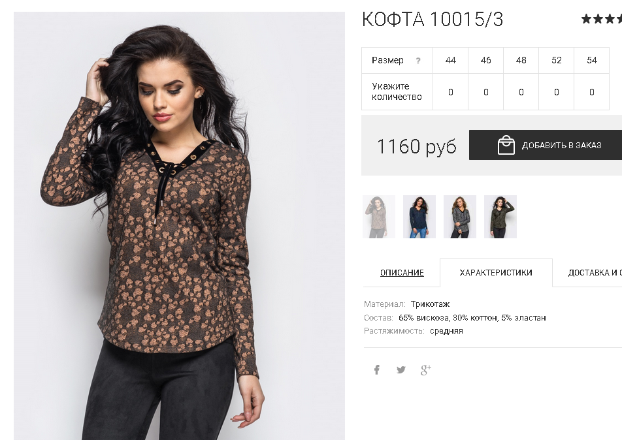Click the quantity field for size 44

point(451,92)
